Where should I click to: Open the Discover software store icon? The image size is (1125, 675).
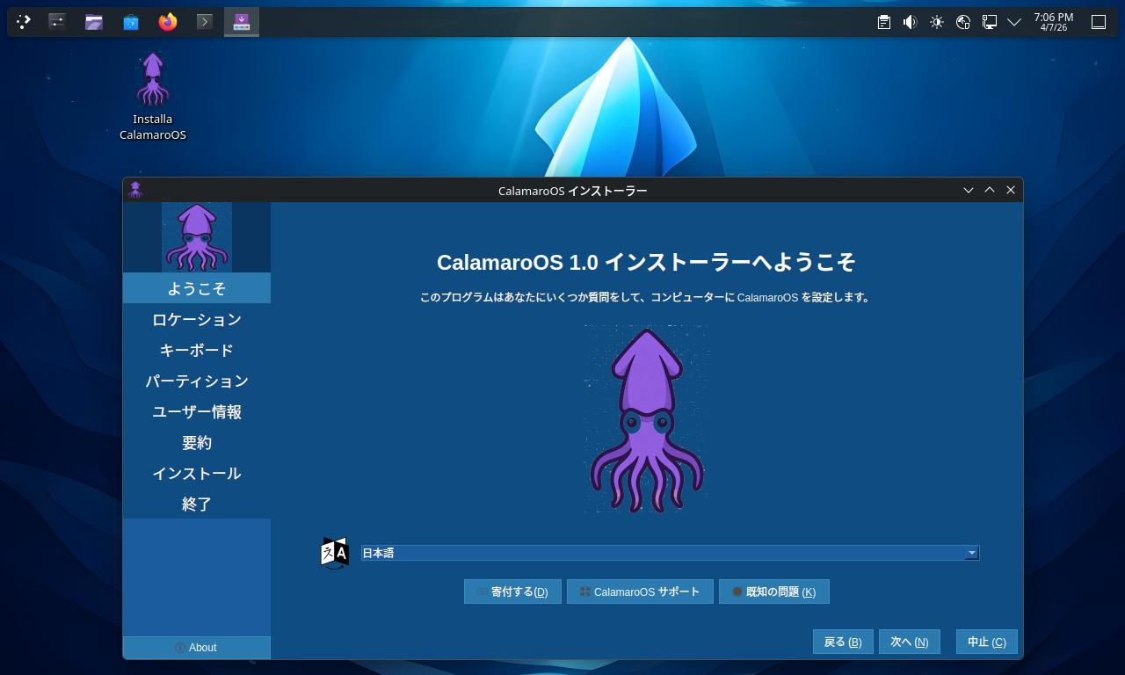pyautogui.click(x=131, y=22)
